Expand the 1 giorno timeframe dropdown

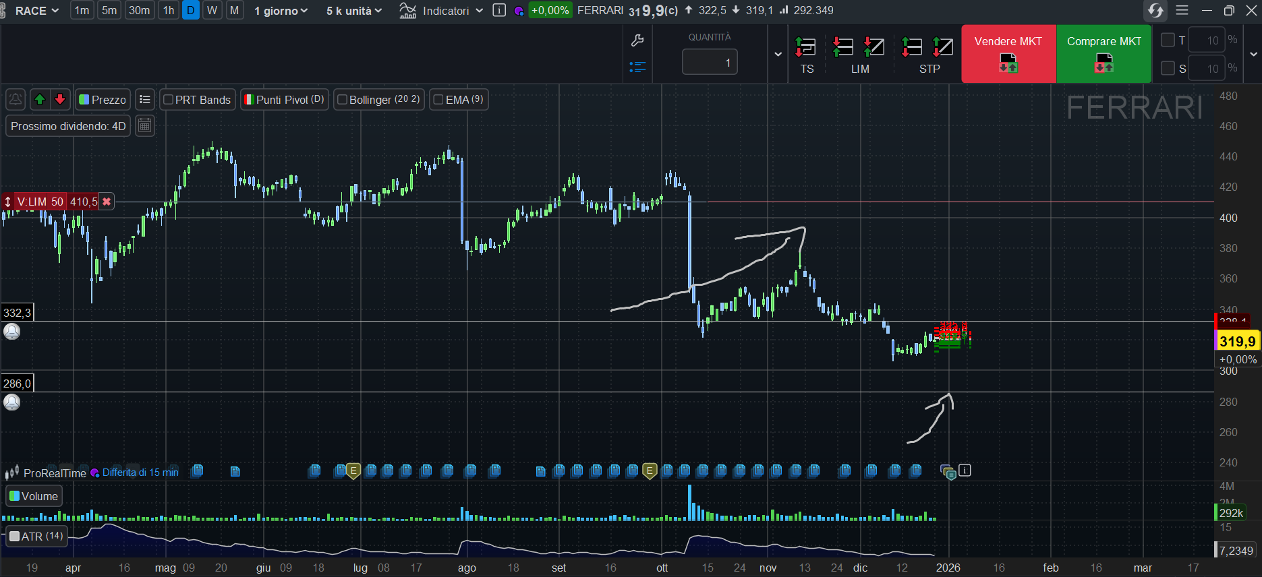click(281, 11)
